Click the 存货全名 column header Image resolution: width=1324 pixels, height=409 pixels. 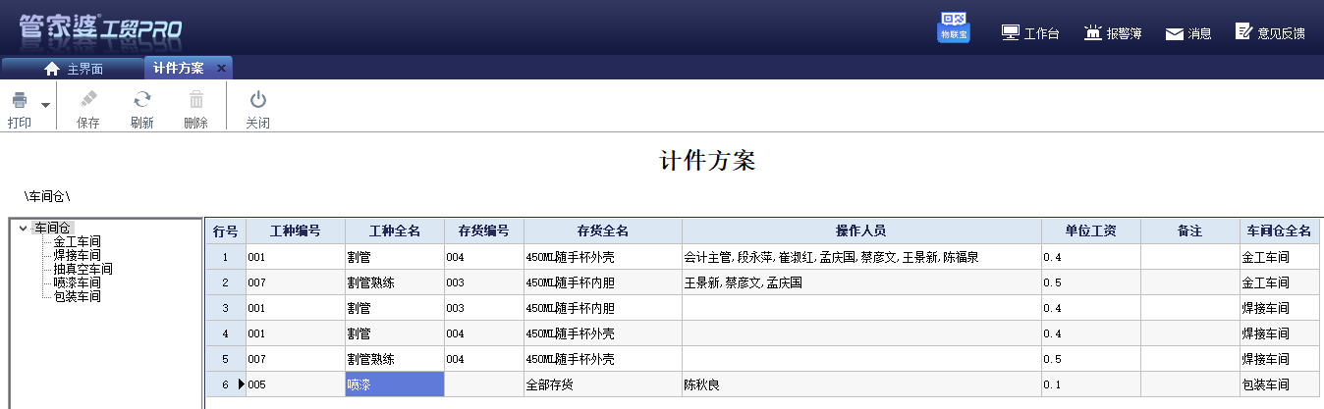[602, 231]
